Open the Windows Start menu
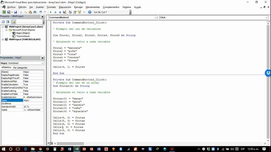Viewport: 271px width, 152px height. click(3, 149)
